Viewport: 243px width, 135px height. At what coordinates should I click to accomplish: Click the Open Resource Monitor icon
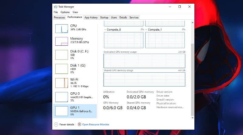pos(79,124)
